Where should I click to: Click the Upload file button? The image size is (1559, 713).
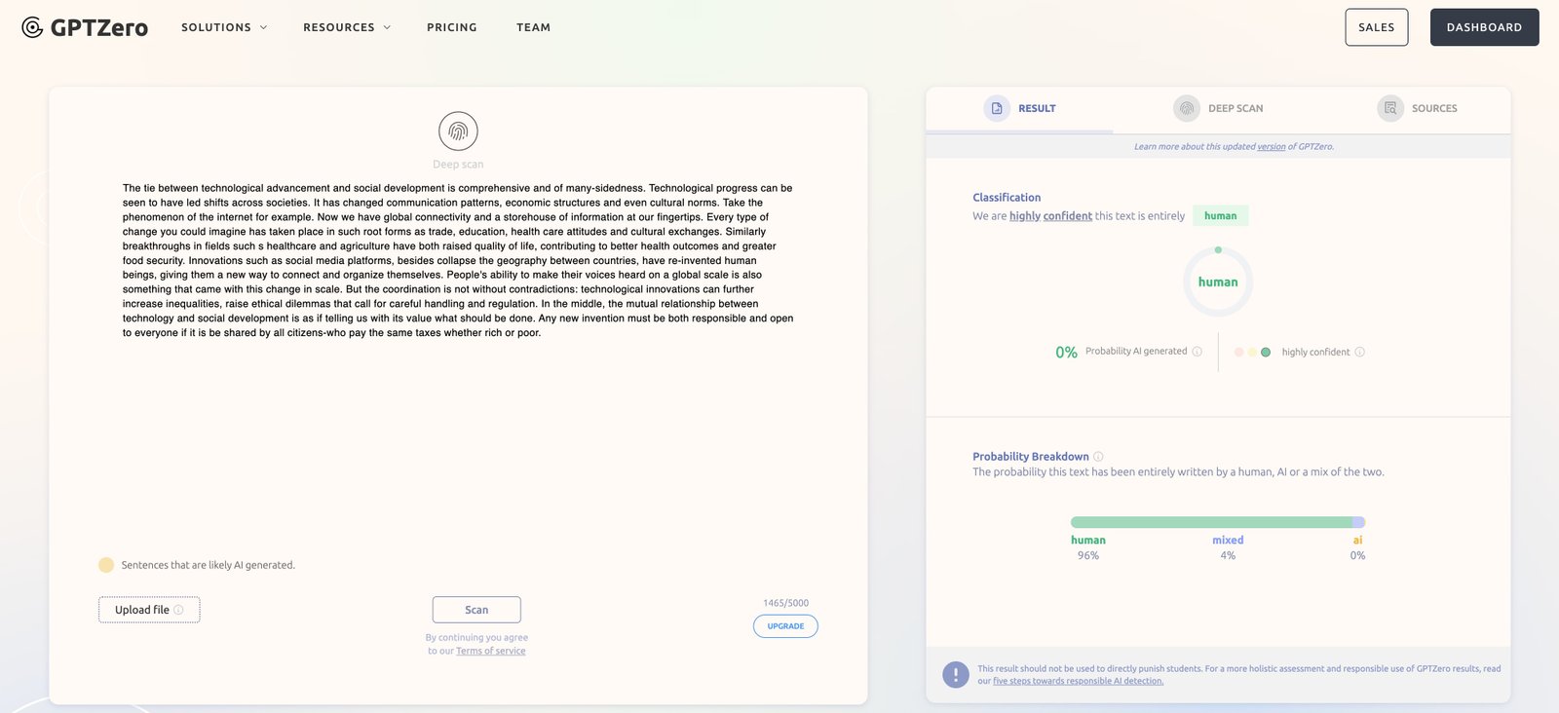click(x=149, y=610)
